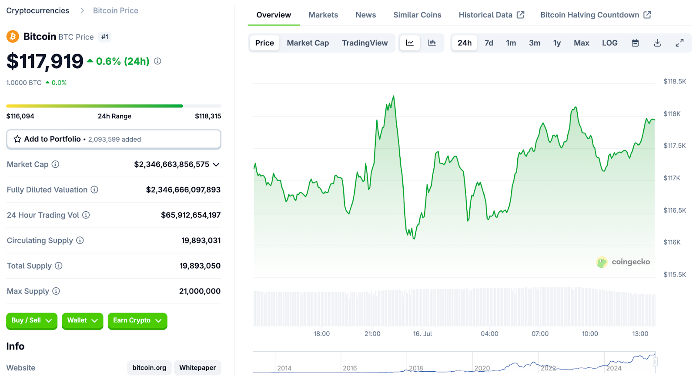Click info icon beside 24h percentage change
The image size is (696, 376).
point(157,61)
